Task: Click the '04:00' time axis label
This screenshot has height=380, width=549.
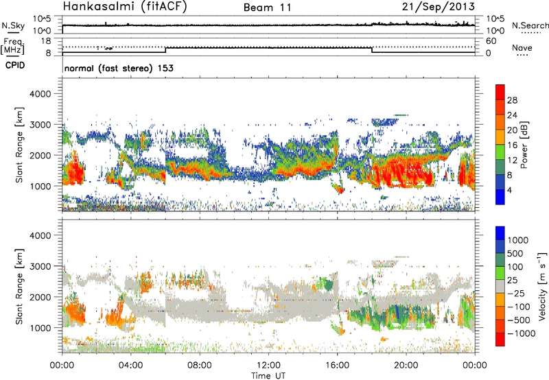Action: 130,366
